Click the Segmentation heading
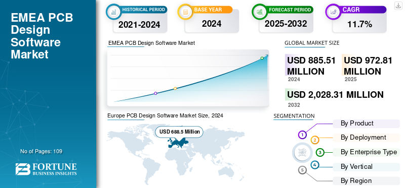The image size is (405, 188). coord(294,116)
